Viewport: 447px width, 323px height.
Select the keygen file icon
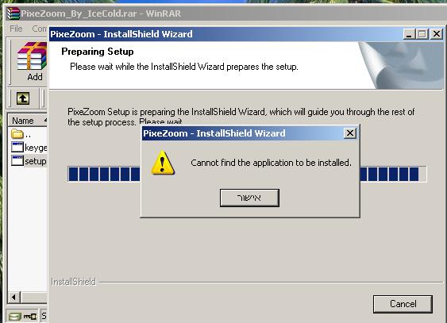click(17, 148)
